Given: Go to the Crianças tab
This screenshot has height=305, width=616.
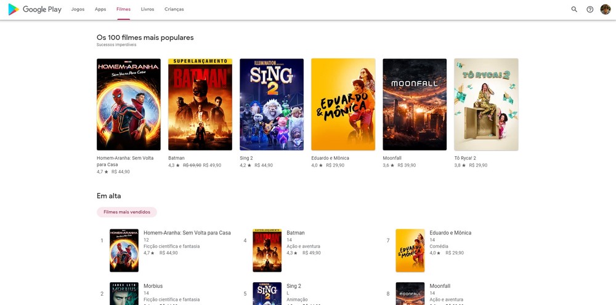Looking at the screenshot, I should point(174,9).
